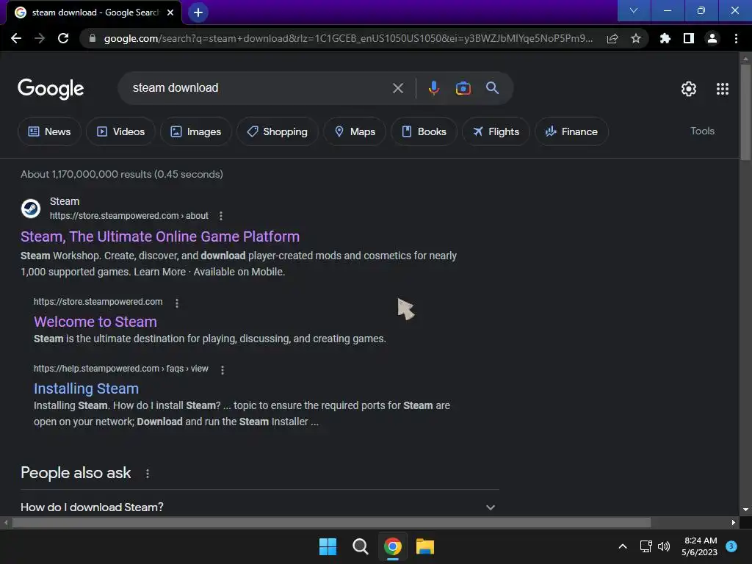
Task: Reload the current page
Action: (x=63, y=38)
